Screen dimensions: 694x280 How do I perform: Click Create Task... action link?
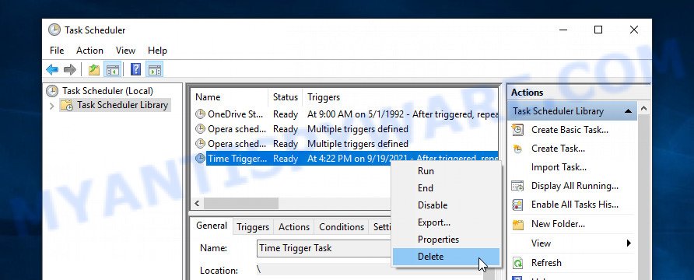(558, 149)
